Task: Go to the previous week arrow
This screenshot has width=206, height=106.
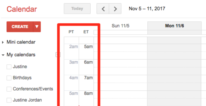Action: (103, 9)
